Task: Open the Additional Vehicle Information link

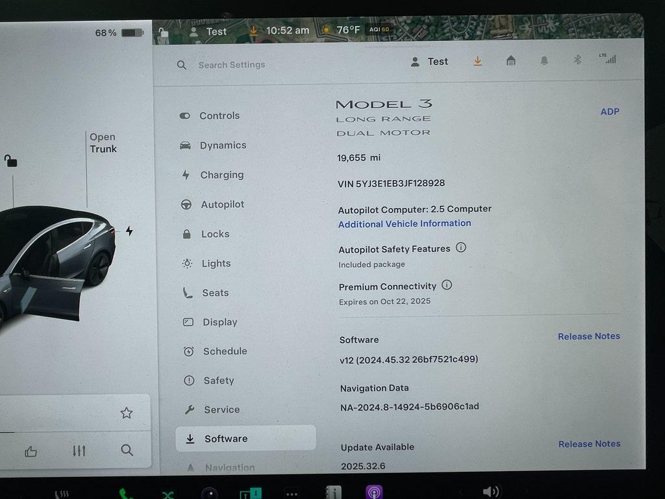Action: click(x=405, y=224)
